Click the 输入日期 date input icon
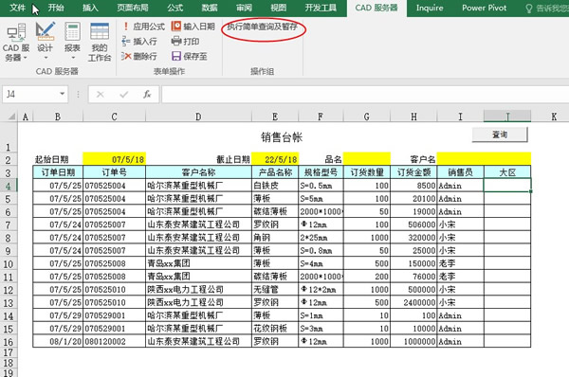The width and height of the screenshot is (569, 377). (x=176, y=27)
